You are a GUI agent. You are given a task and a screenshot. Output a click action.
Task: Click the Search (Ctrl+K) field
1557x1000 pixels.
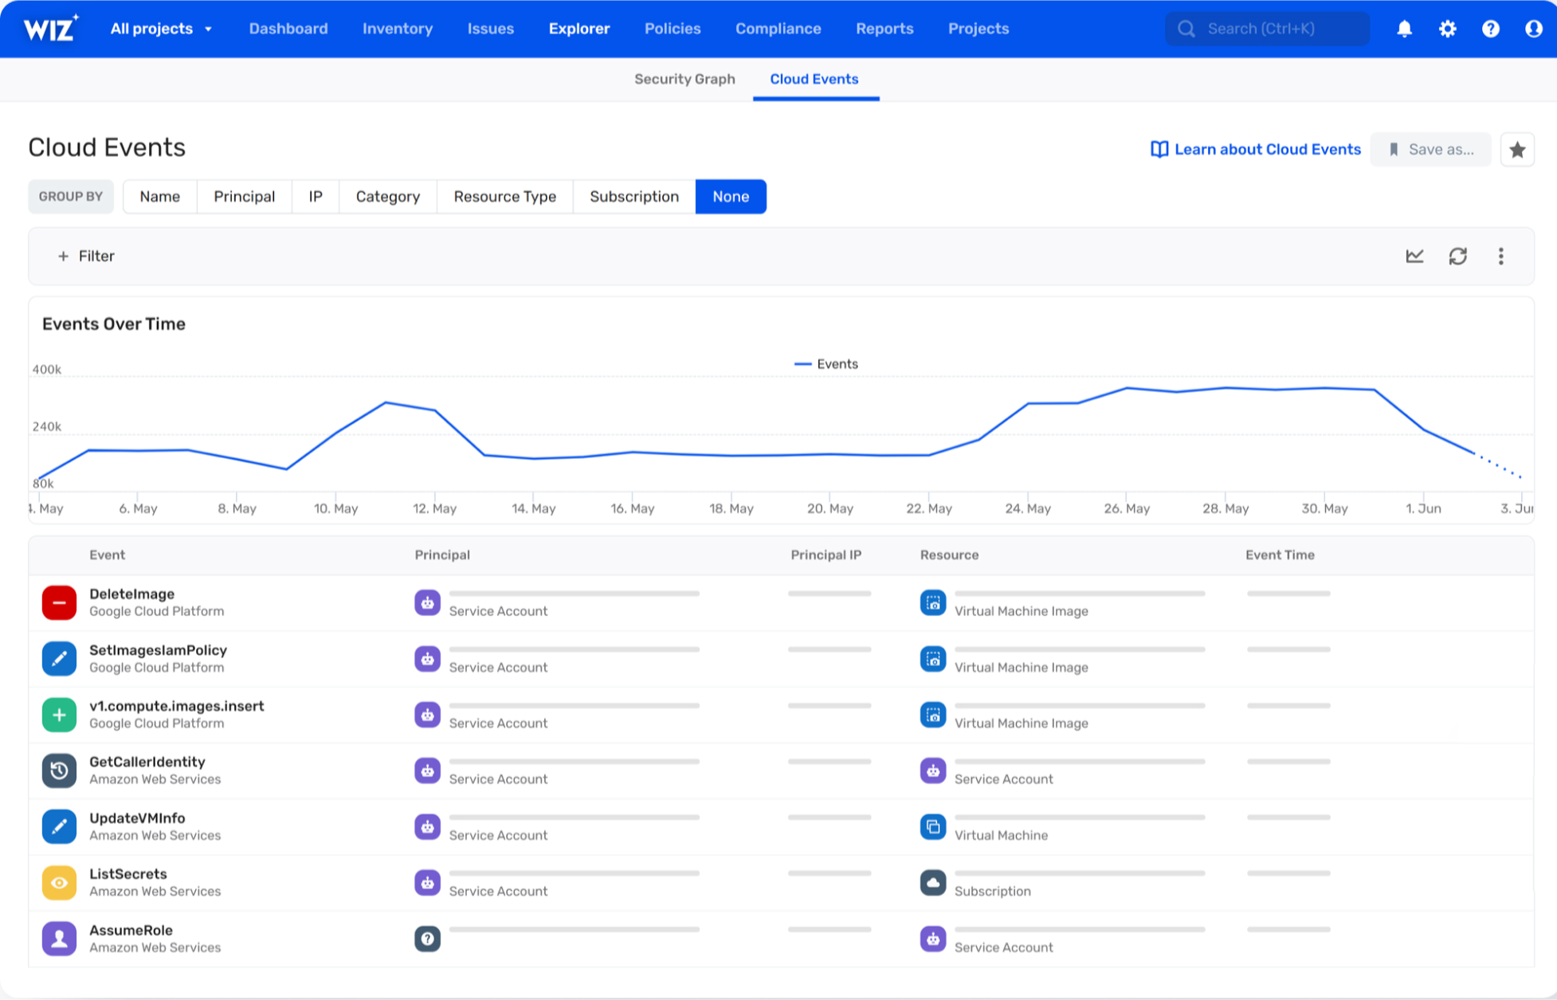click(x=1267, y=29)
